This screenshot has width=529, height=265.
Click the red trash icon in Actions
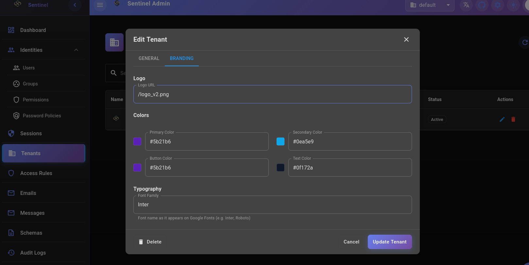click(x=513, y=119)
